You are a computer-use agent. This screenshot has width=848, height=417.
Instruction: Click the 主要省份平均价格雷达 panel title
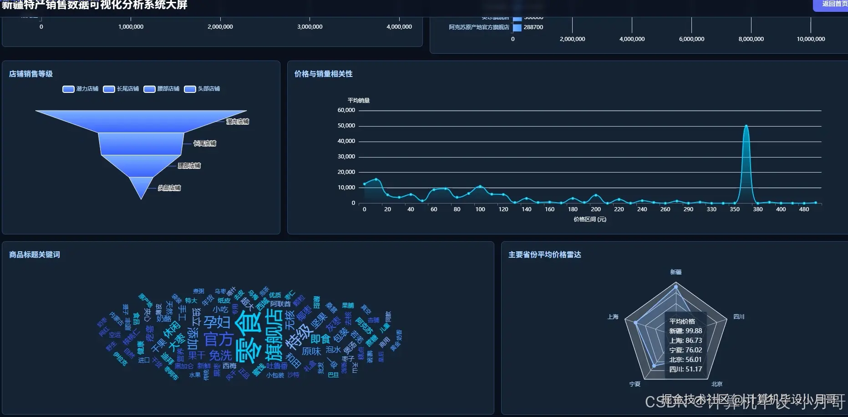[x=545, y=254]
